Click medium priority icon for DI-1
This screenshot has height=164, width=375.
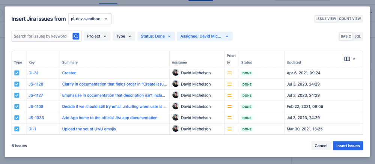(229, 129)
